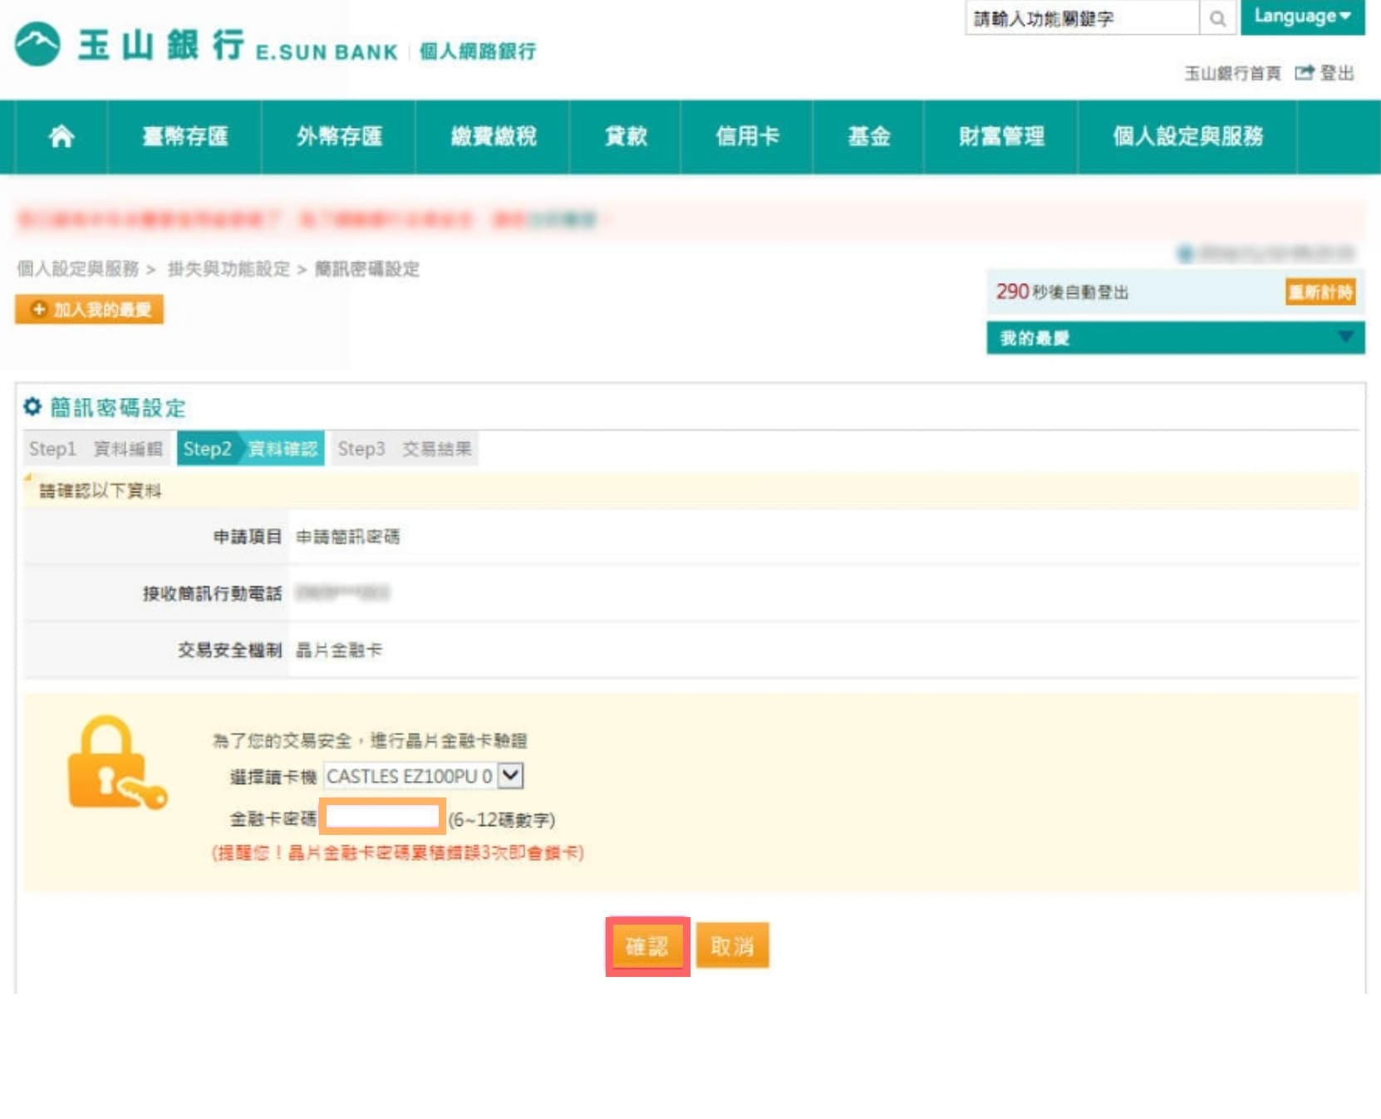Select the Step3 交易結果 tab
The image size is (1381, 1119).
pos(405,449)
